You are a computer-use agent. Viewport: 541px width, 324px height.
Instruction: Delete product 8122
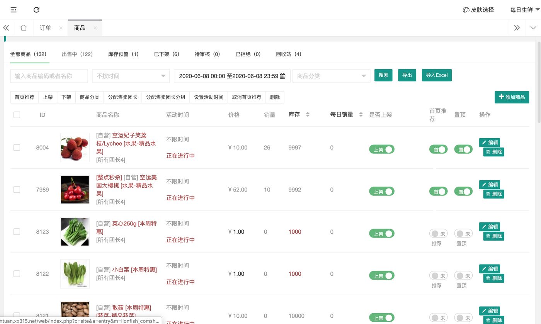coord(494,278)
